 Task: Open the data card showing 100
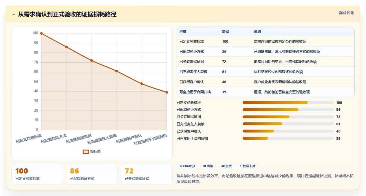(37, 174)
